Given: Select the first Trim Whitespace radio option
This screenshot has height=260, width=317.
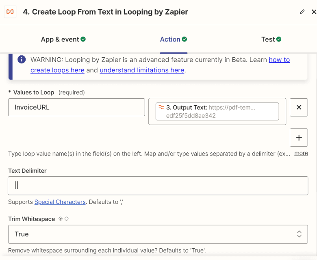Looking at the screenshot, I should [x=61, y=219].
